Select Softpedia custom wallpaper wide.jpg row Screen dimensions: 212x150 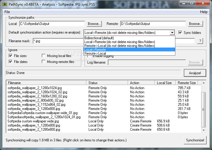point(104,121)
